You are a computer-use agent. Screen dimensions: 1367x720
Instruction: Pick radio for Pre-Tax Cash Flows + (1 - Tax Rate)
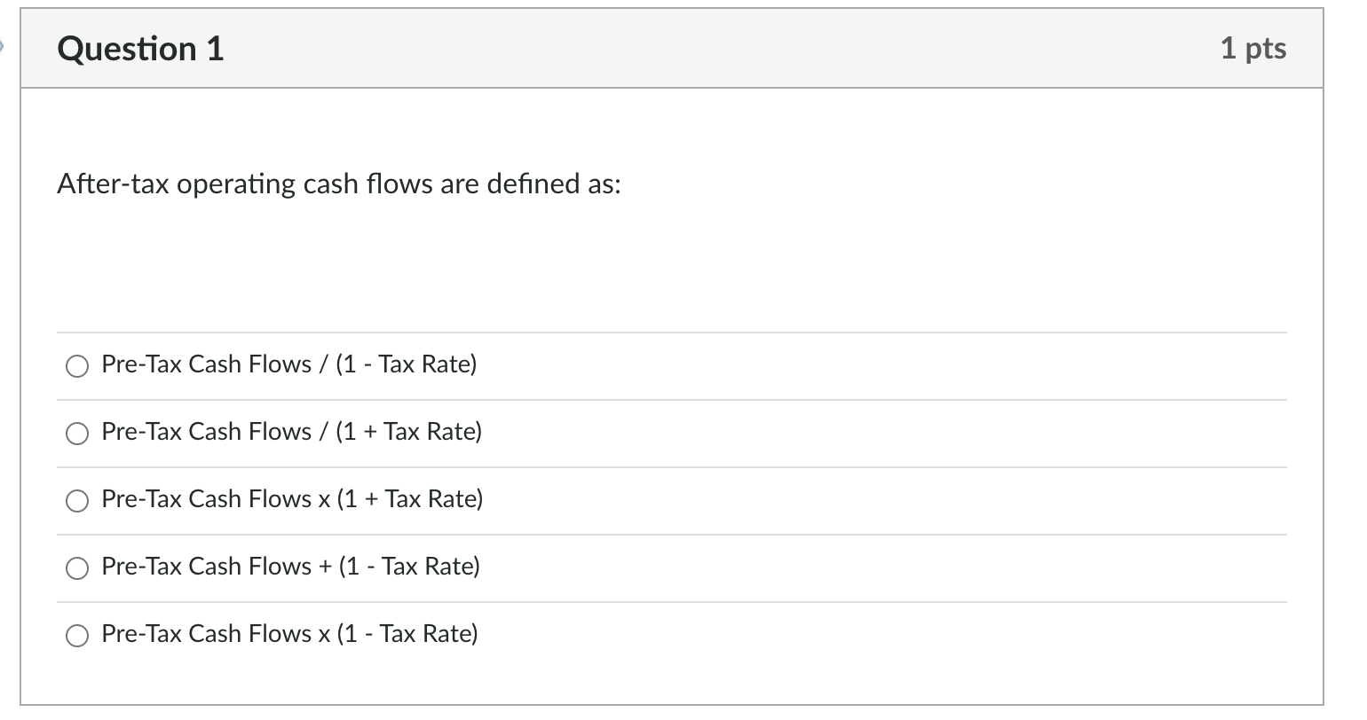point(77,568)
